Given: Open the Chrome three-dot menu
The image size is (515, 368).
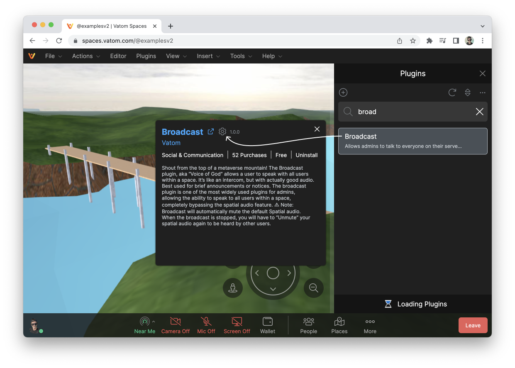Looking at the screenshot, I should click(483, 41).
